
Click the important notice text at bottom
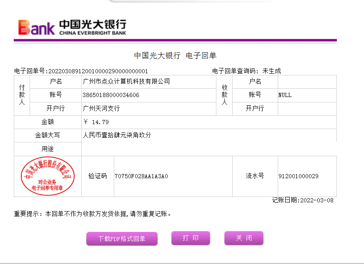click(93, 214)
